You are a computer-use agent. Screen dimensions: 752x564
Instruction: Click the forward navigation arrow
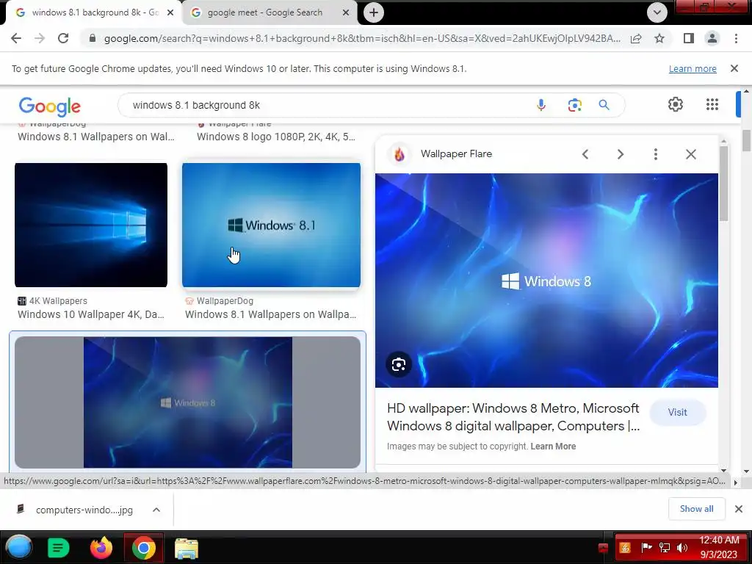[40, 38]
